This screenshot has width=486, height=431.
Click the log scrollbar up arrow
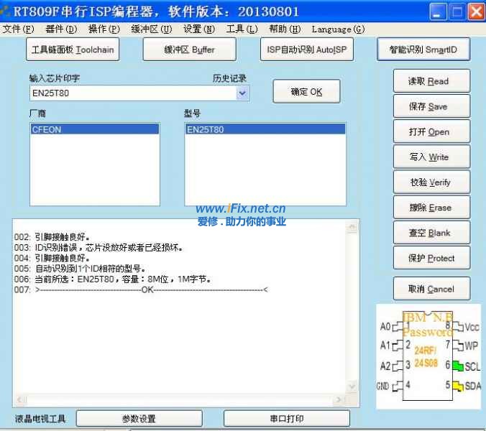pyautogui.click(x=352, y=228)
